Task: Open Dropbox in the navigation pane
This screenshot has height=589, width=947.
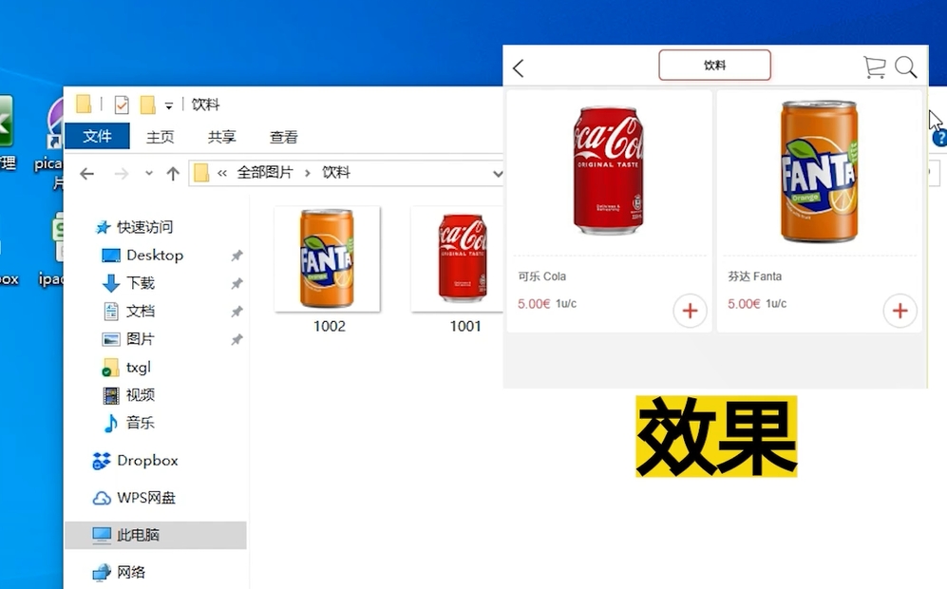Action: 147,461
